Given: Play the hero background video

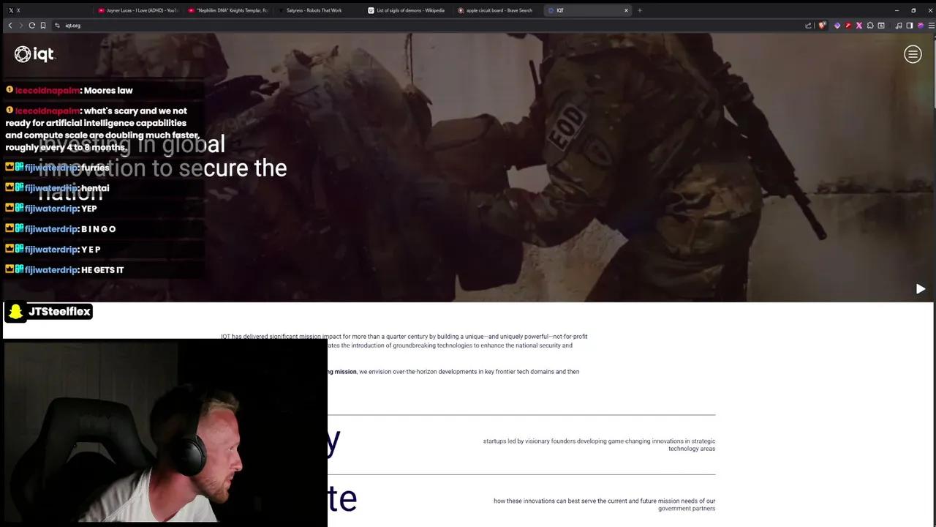Looking at the screenshot, I should click(x=921, y=289).
